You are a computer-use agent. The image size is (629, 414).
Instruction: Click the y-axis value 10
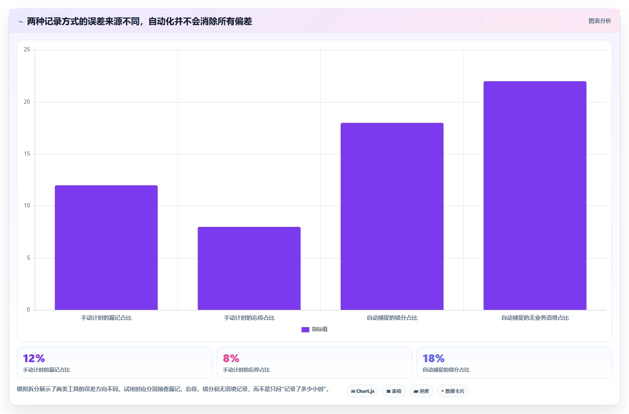pos(27,206)
